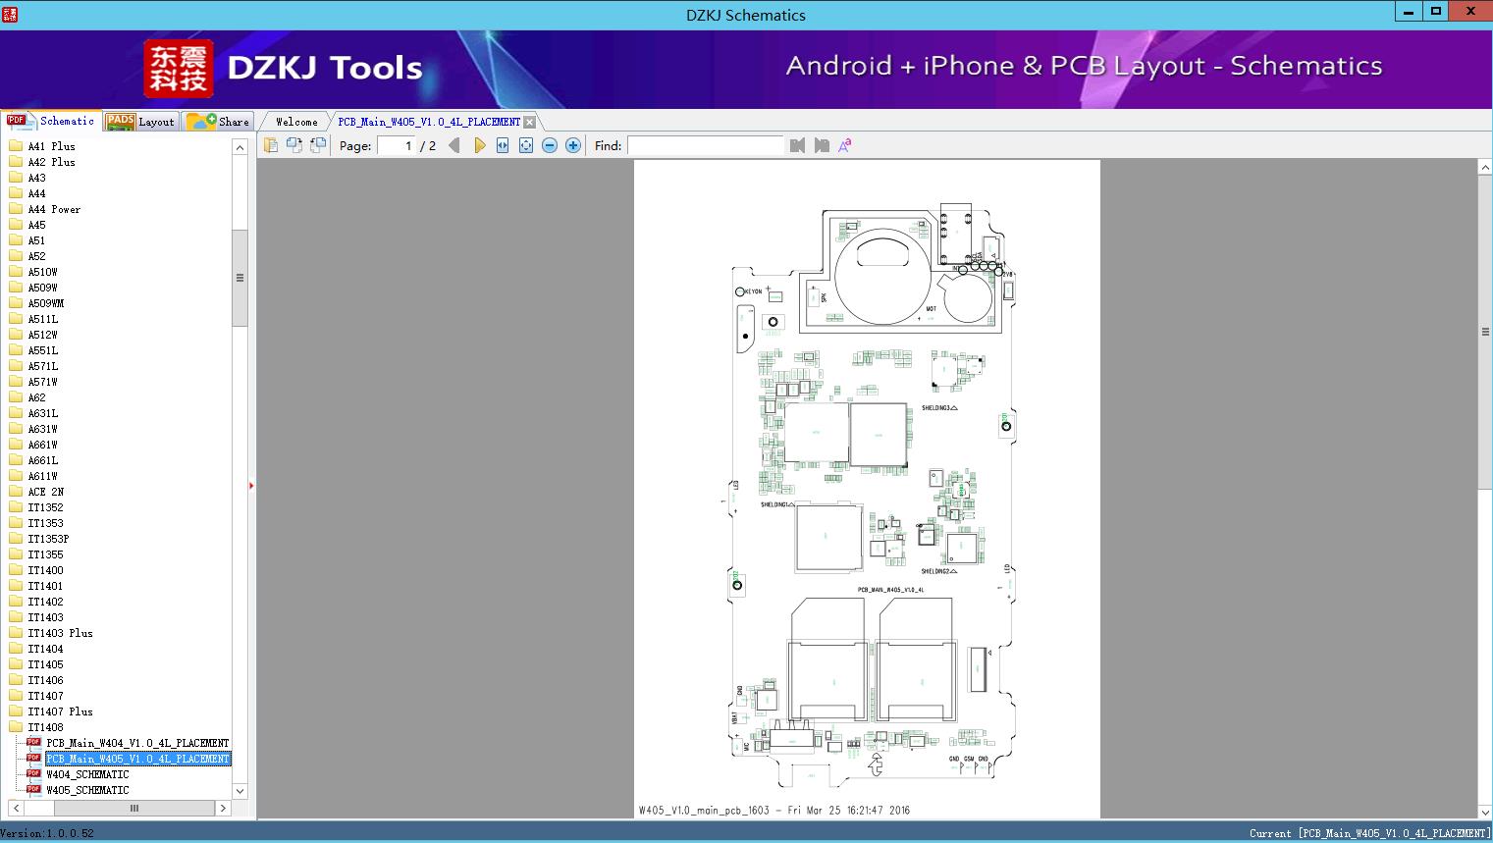Screen dimensions: 1493x843
Task: Click the tree horizontal scroll-right arrow
Action: tap(223, 808)
